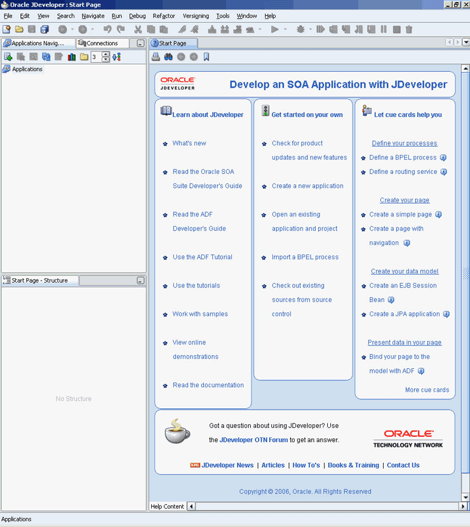Open the Back button dropdown arrow in main toolbar
Image resolution: width=470 pixels, height=527 pixels.
(x=72, y=29)
